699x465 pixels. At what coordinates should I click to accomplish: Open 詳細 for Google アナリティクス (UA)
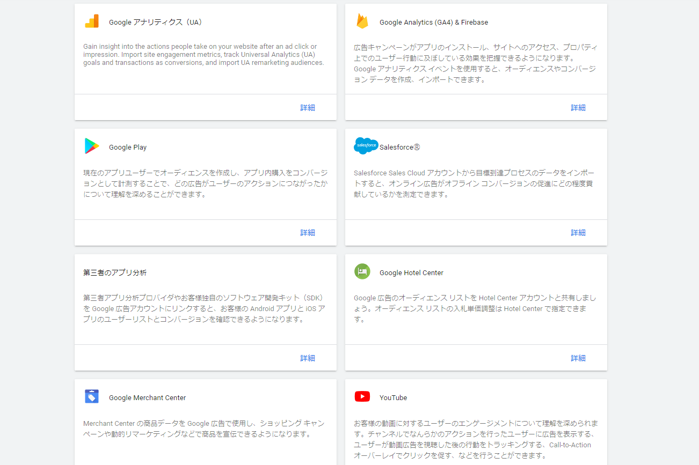(x=308, y=108)
